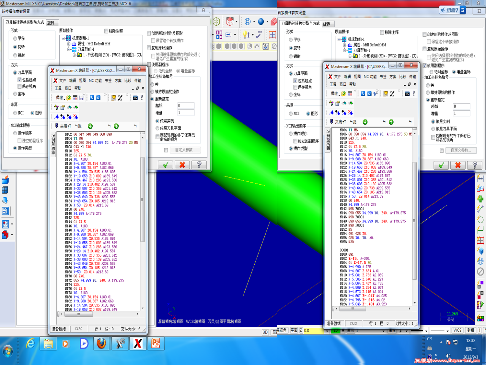
Task: Collapse 机床群组-1 tree node in left-hand dialog
Action: click(x=64, y=38)
